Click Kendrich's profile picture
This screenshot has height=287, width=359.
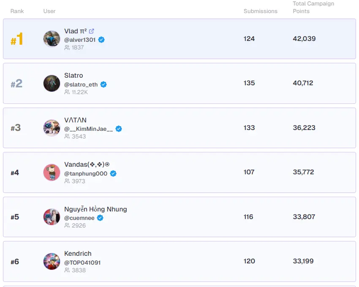pyautogui.click(x=52, y=262)
